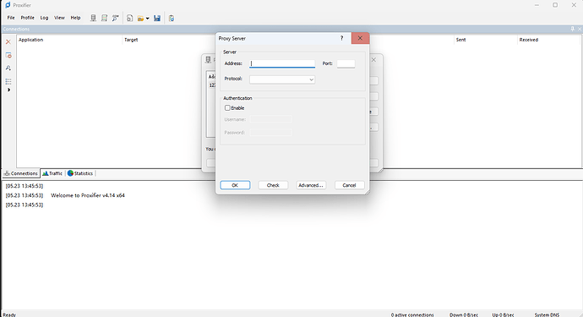Click 'System DNS' in status bar
This screenshot has height=317, width=583.
pos(547,314)
